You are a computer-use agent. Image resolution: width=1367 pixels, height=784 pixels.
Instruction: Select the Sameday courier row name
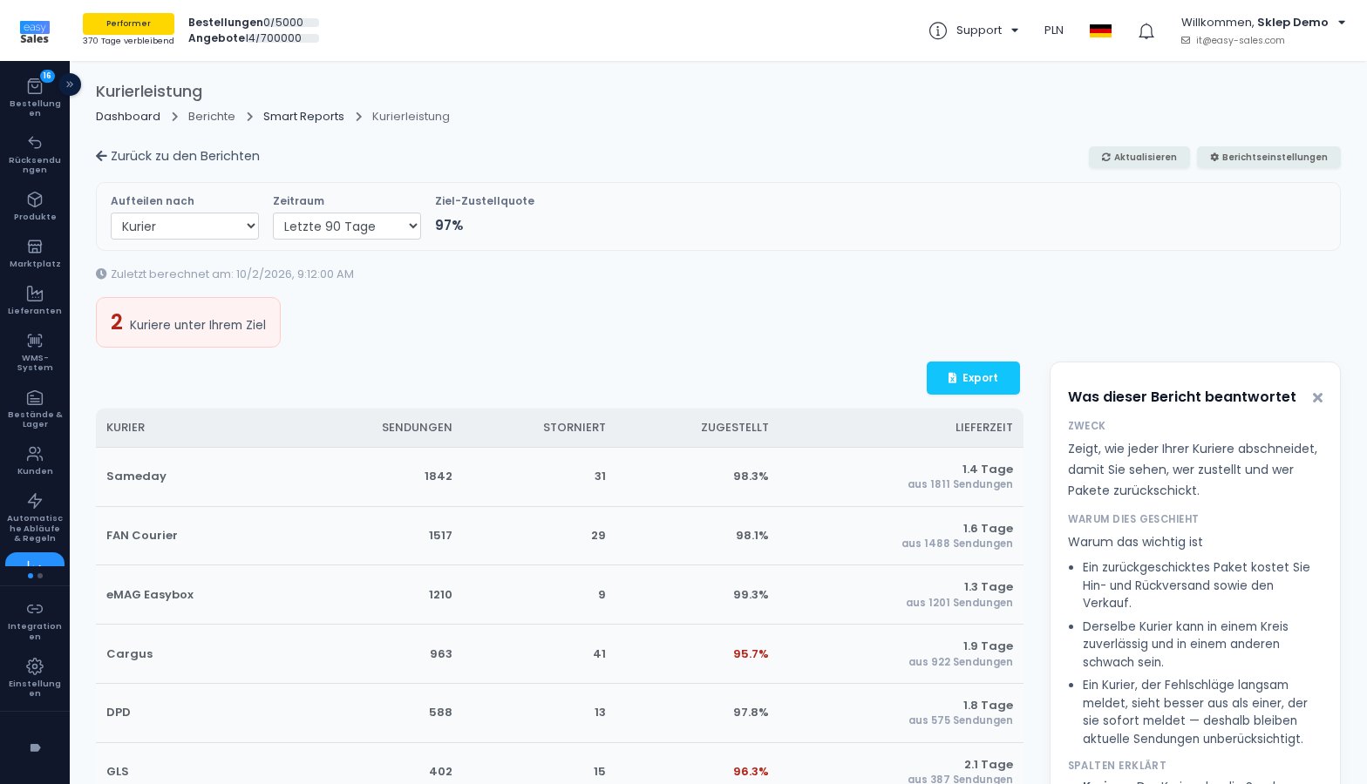136,476
